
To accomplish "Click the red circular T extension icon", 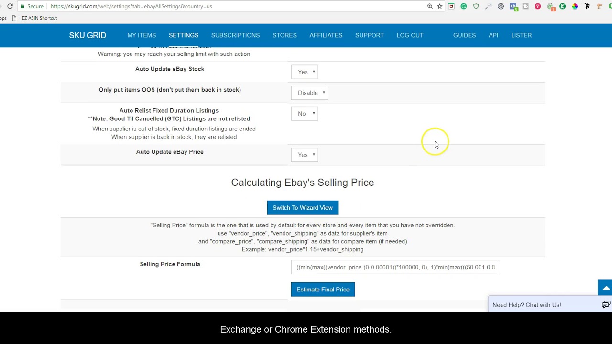I will pos(538,6).
